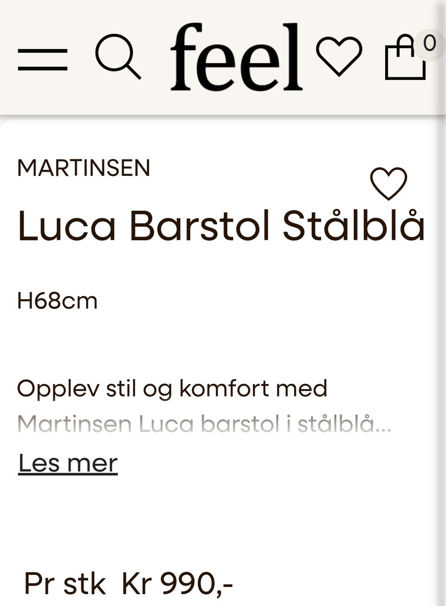This screenshot has height=606, width=446.
Task: Open the shopping bag cart
Action: 406,58
